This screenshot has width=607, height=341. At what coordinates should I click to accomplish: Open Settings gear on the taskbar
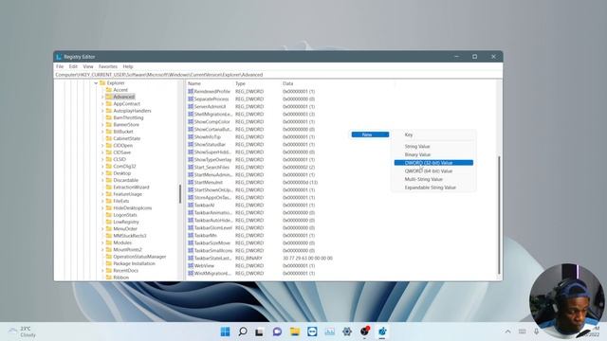pyautogui.click(x=347, y=332)
